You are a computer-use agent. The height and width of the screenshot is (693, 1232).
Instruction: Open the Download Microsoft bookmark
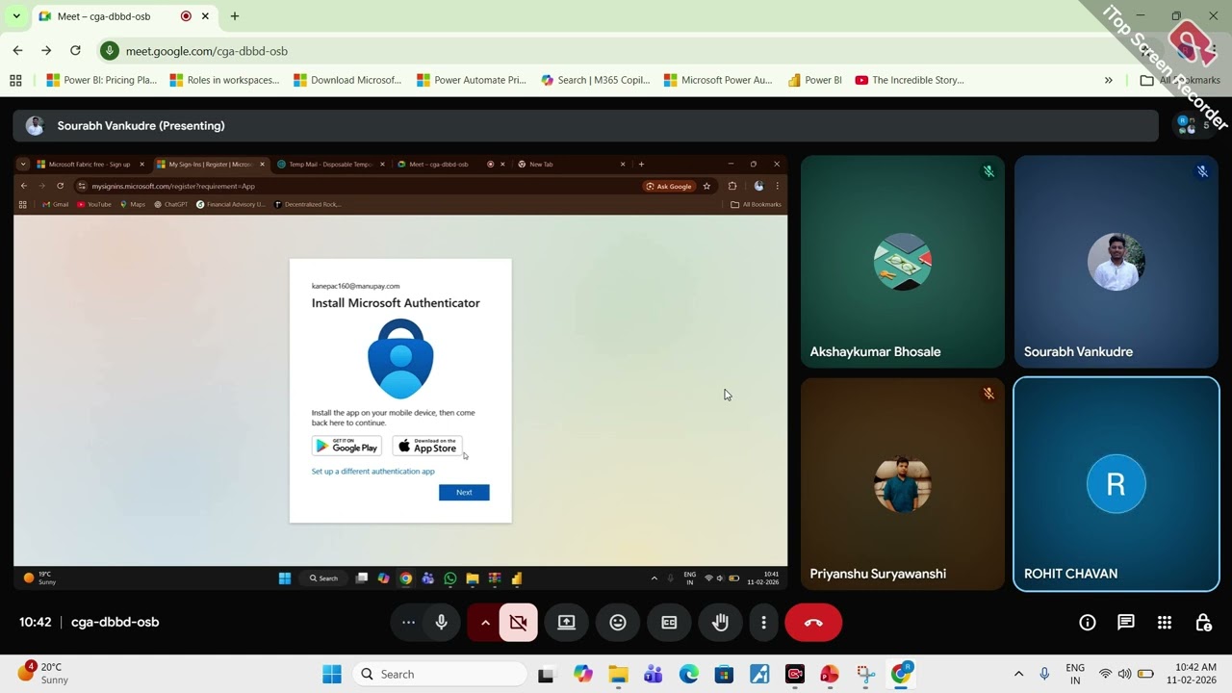(347, 80)
